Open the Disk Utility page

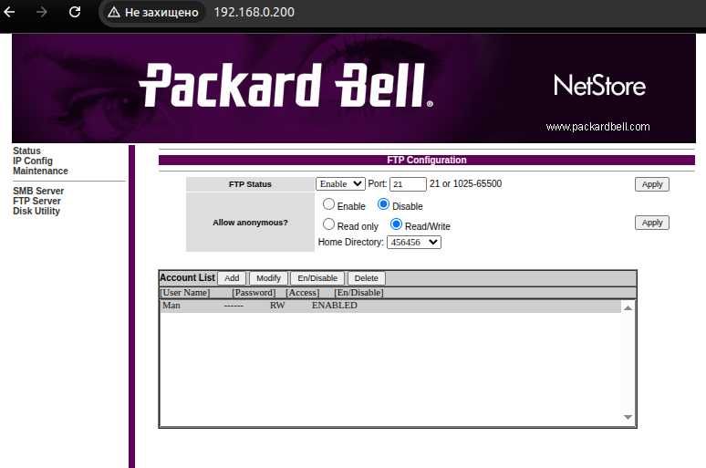coord(36,211)
